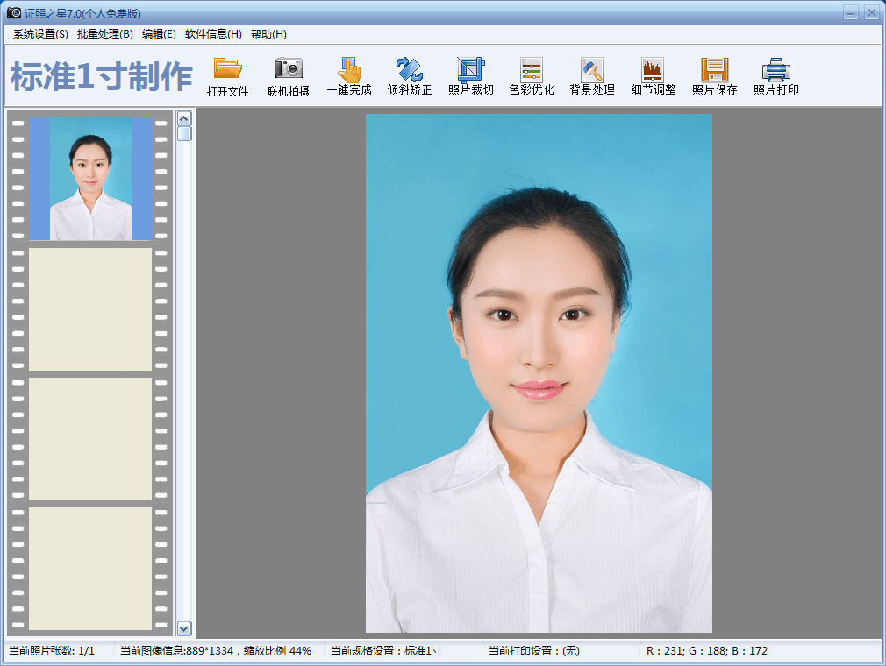This screenshot has width=886, height=666.
Task: Open 细节调整 detail adjustment
Action: pos(653,74)
